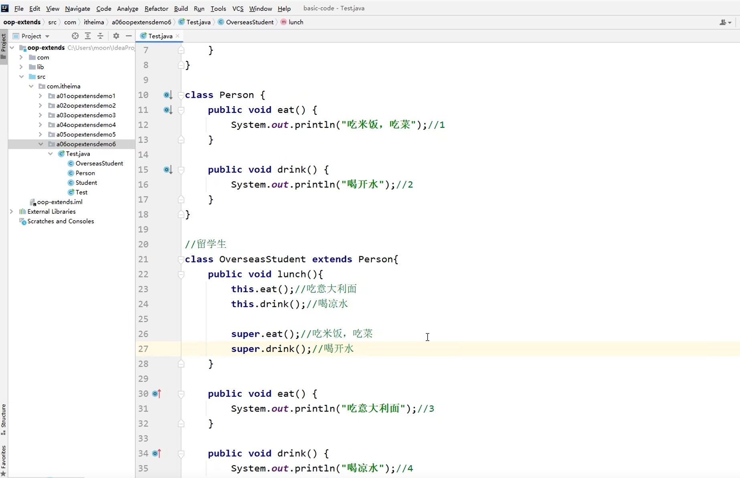Locate current file with the crosshair icon

click(75, 36)
